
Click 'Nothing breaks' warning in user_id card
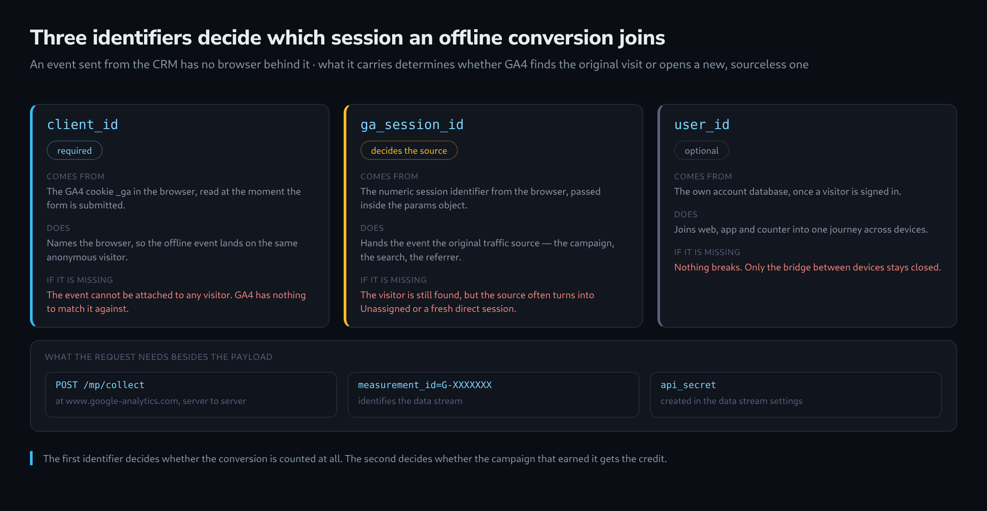coord(807,267)
